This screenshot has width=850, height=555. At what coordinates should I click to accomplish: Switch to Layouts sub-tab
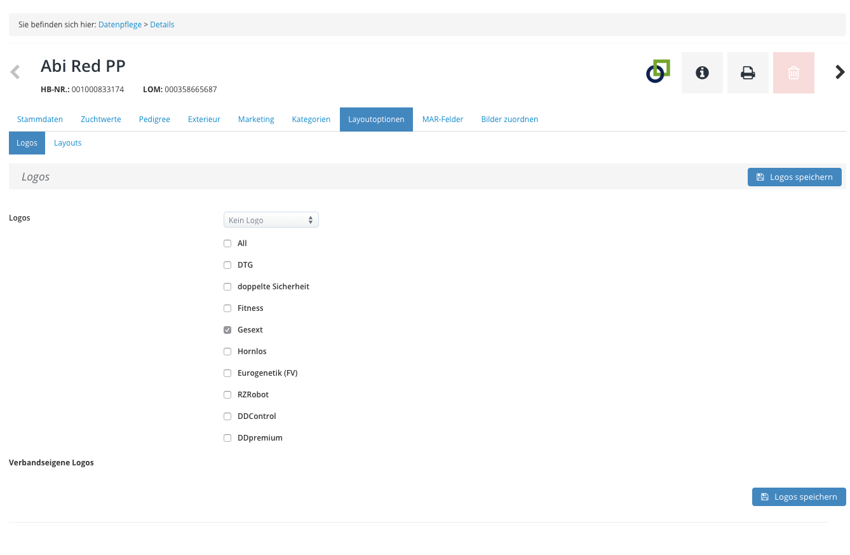(x=67, y=143)
